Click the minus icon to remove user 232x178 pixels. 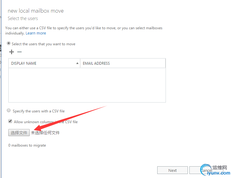19,52
